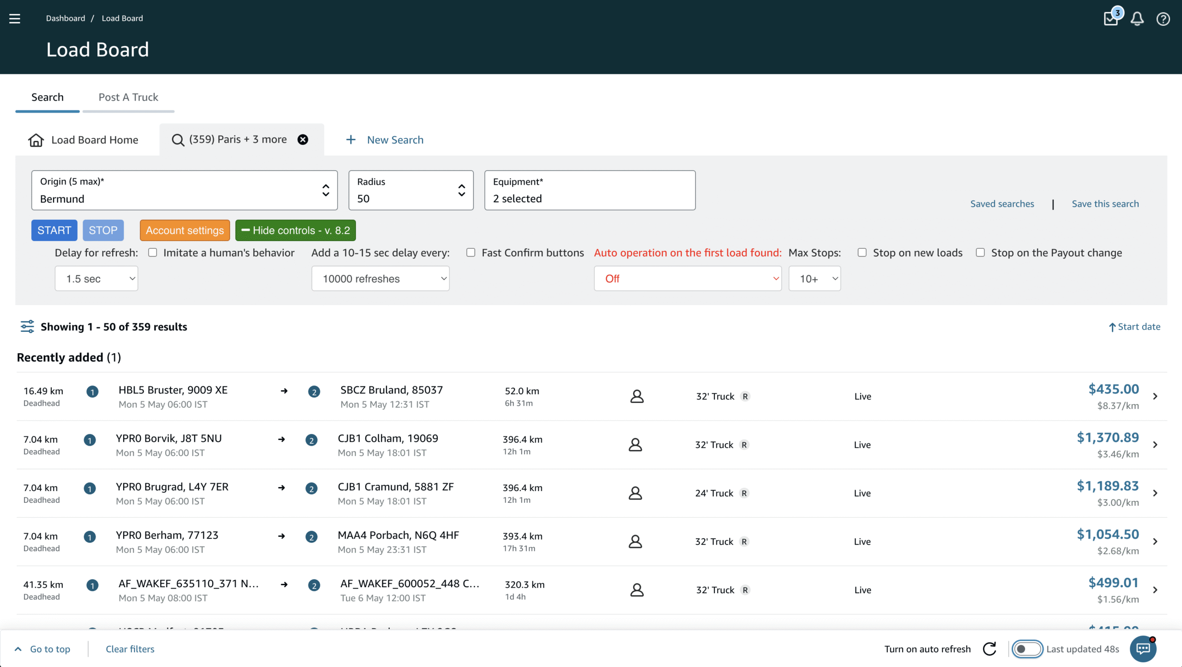Click the Recently added (1) heading
The width and height of the screenshot is (1182, 667).
click(69, 357)
